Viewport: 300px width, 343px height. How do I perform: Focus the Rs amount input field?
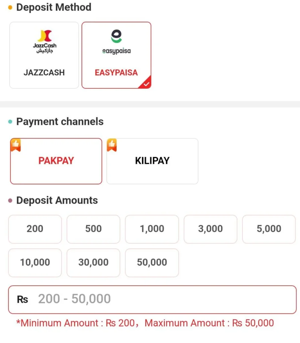152,299
